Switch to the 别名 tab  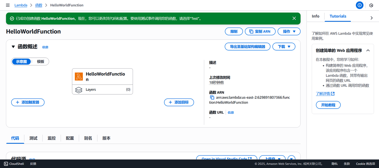click(x=88, y=138)
